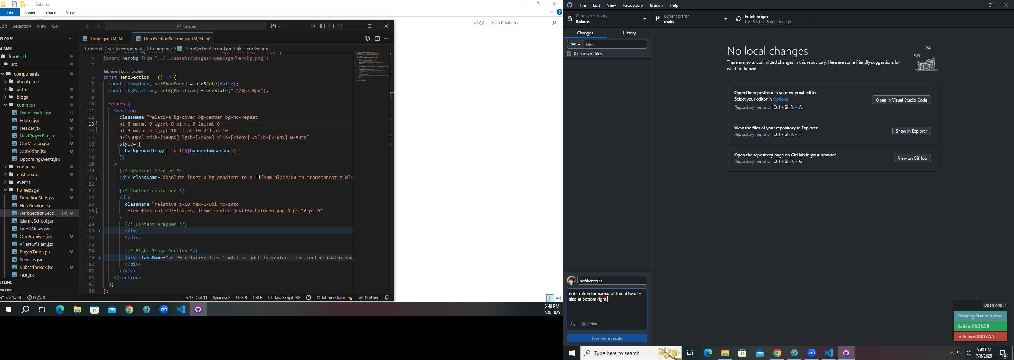Go back with VS Code navigation arrow

88,26
